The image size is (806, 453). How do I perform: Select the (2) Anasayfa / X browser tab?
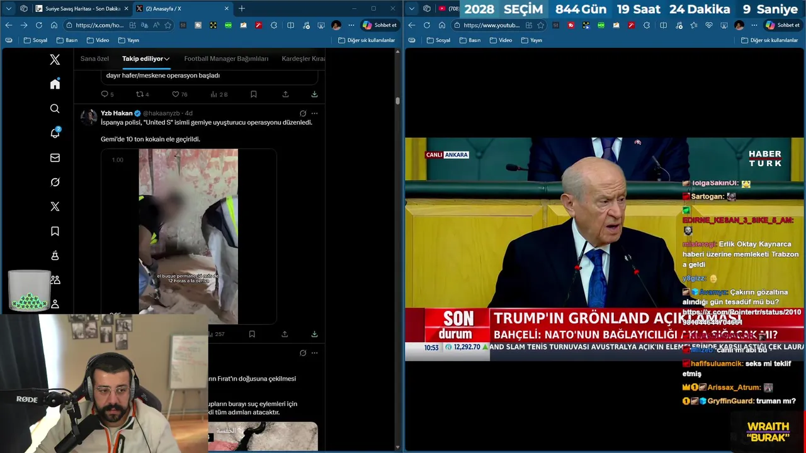coord(183,9)
